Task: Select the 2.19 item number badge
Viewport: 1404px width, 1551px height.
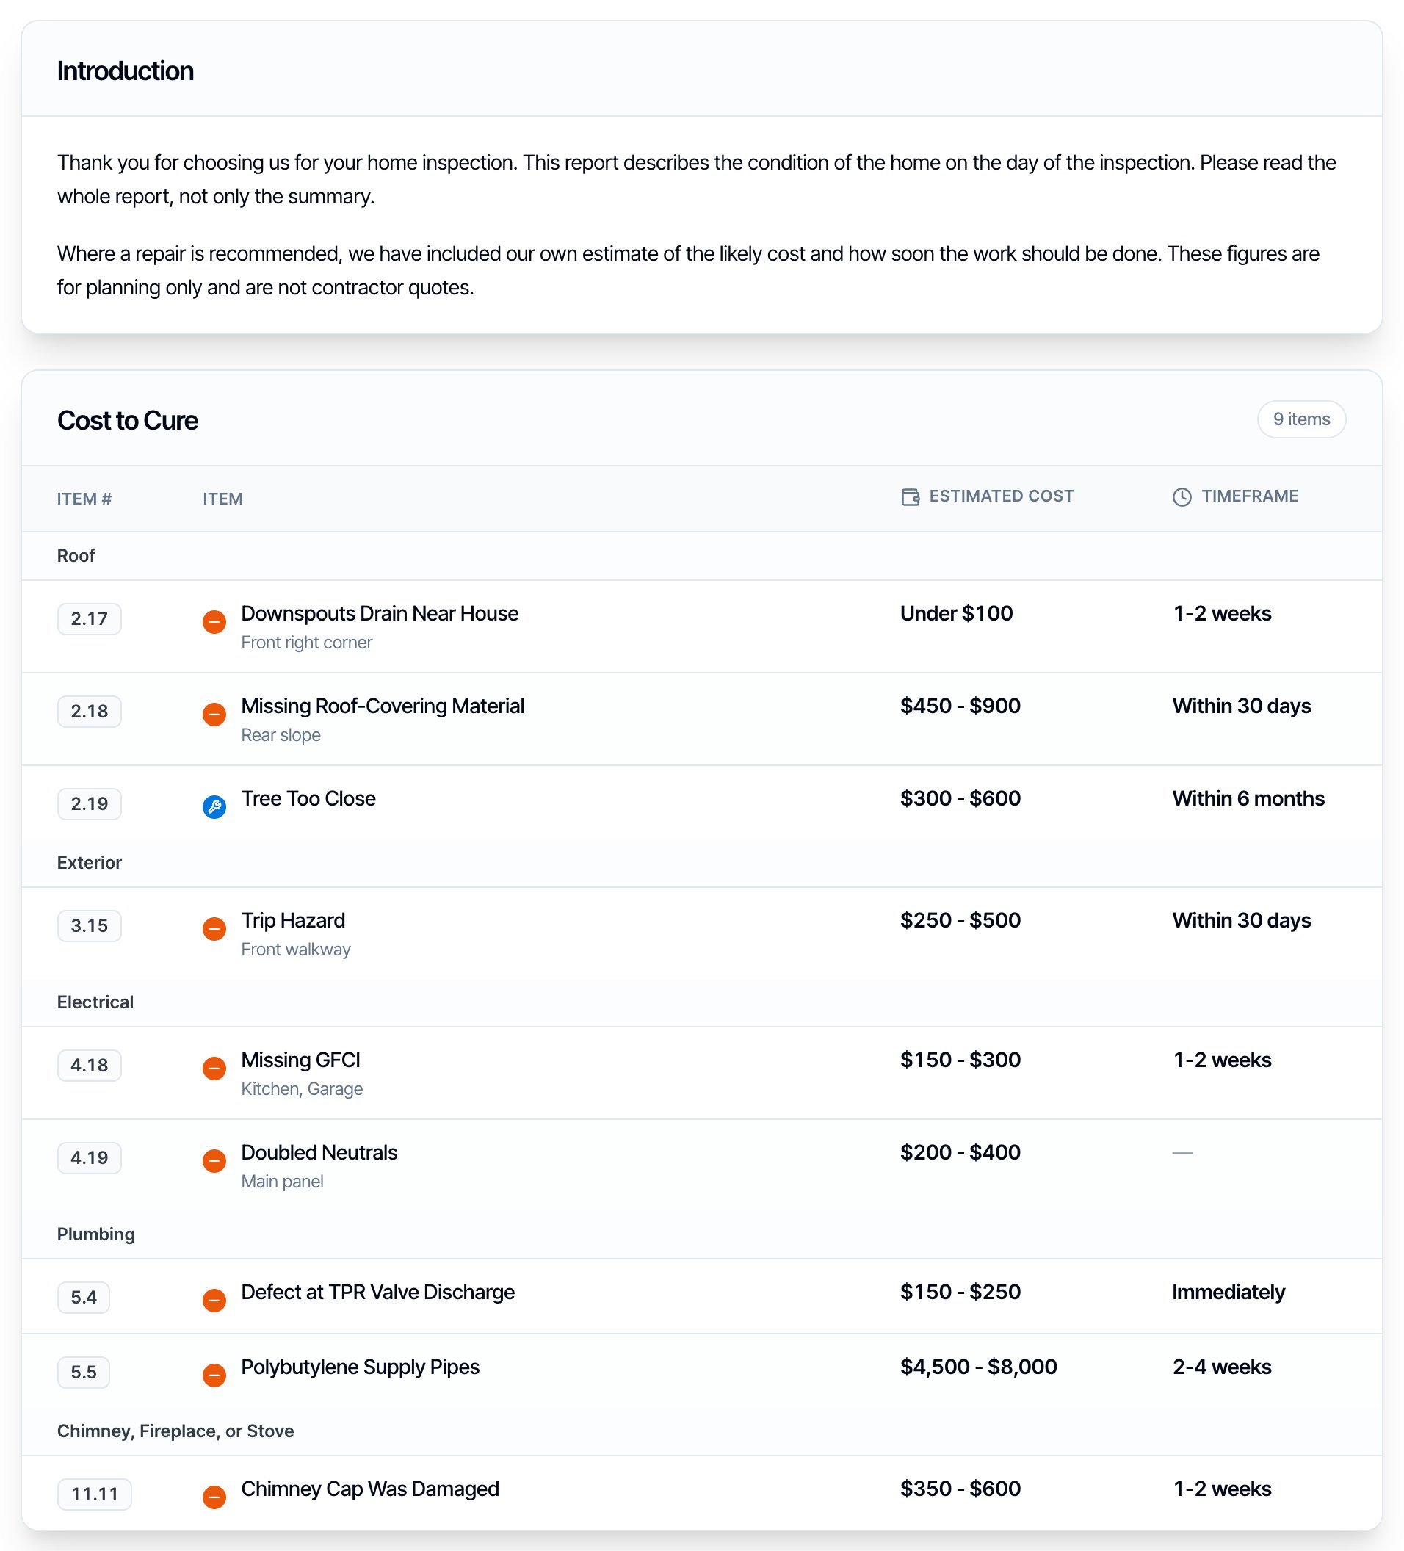Action: point(90,804)
